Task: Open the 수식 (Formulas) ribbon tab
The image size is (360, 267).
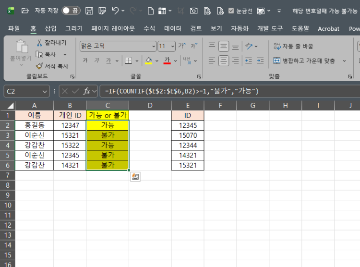Action: coord(149,28)
